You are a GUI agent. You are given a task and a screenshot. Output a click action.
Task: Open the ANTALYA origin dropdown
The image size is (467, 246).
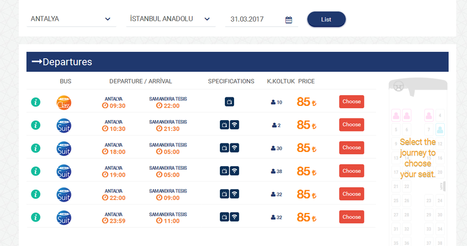click(x=70, y=19)
